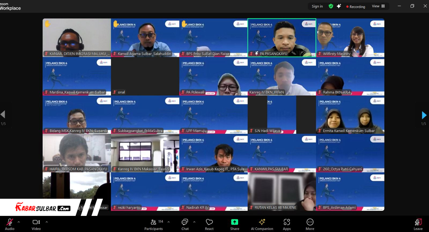Leave the meeting

click(418, 224)
